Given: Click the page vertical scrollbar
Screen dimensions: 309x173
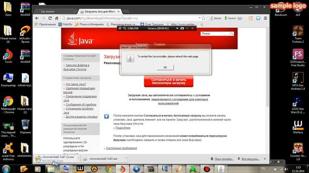Looking at the screenshot, I should click(x=267, y=68).
